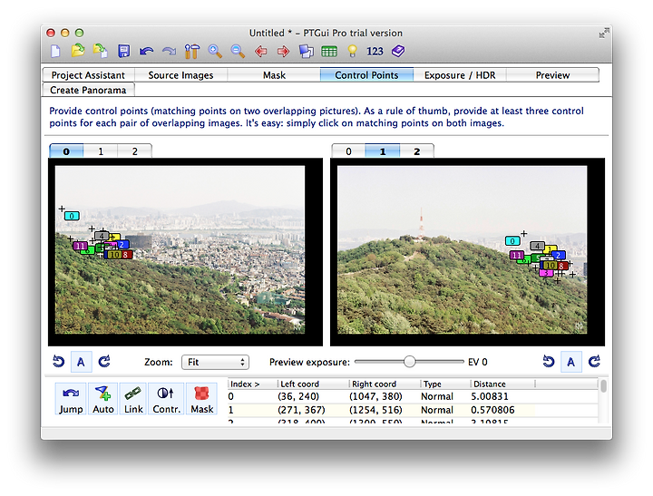This screenshot has height=496, width=653.
Task: Rotate the right image clockwise
Action: [x=594, y=361]
